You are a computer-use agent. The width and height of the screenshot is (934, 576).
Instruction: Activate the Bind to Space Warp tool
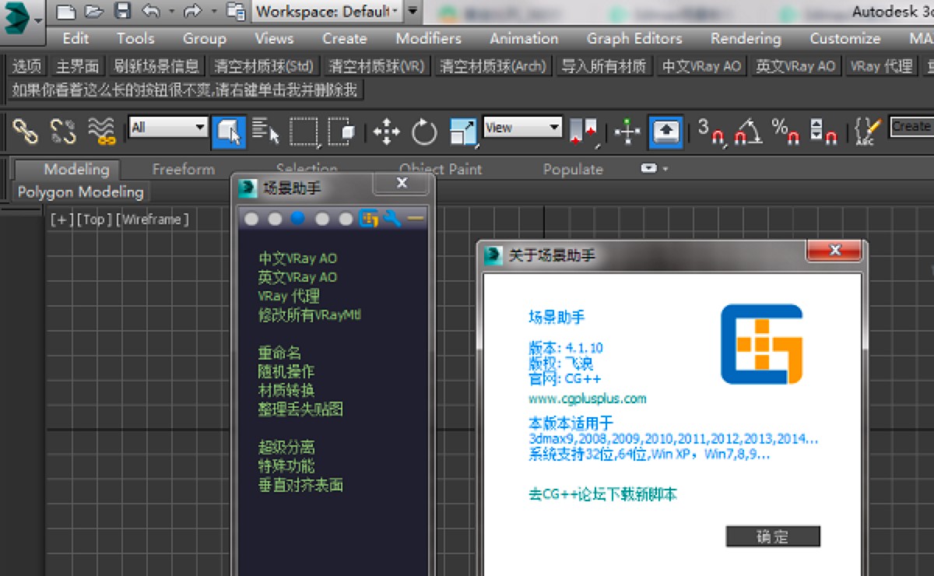[101, 131]
